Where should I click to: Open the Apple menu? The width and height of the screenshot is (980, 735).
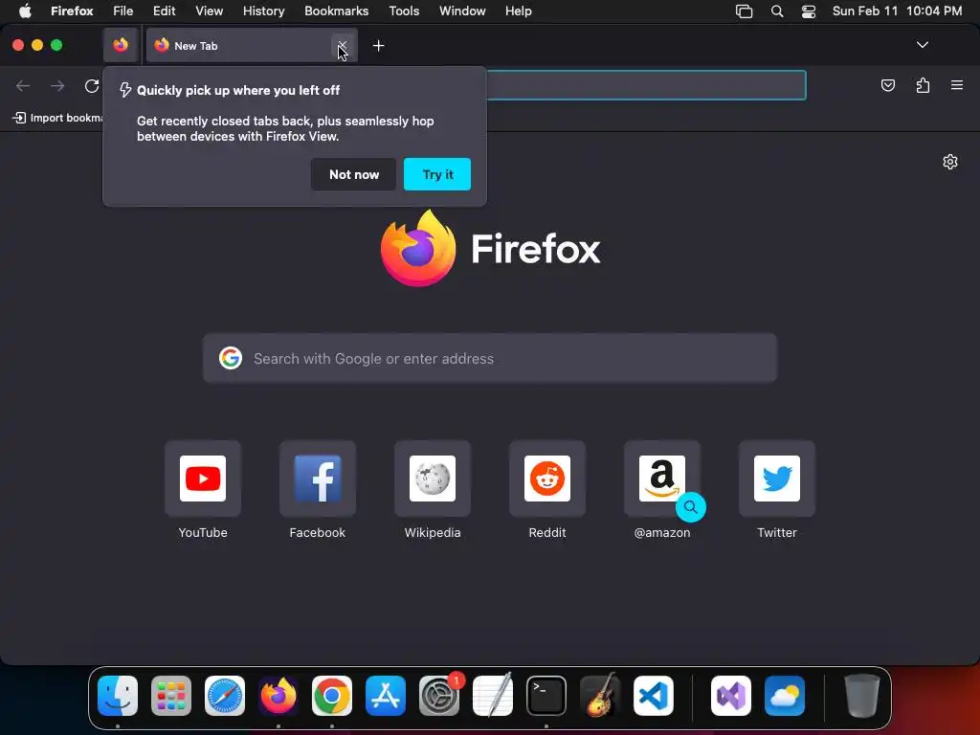(24, 11)
